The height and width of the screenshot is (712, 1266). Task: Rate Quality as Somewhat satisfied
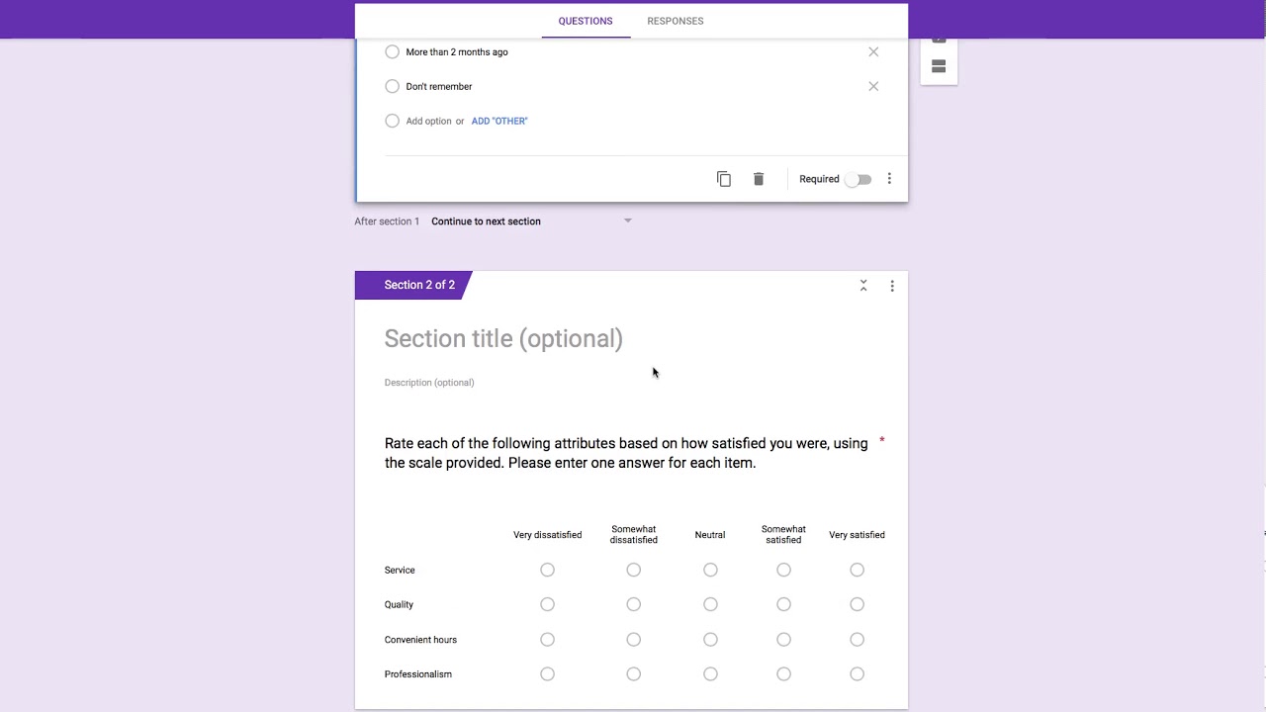pyautogui.click(x=783, y=604)
